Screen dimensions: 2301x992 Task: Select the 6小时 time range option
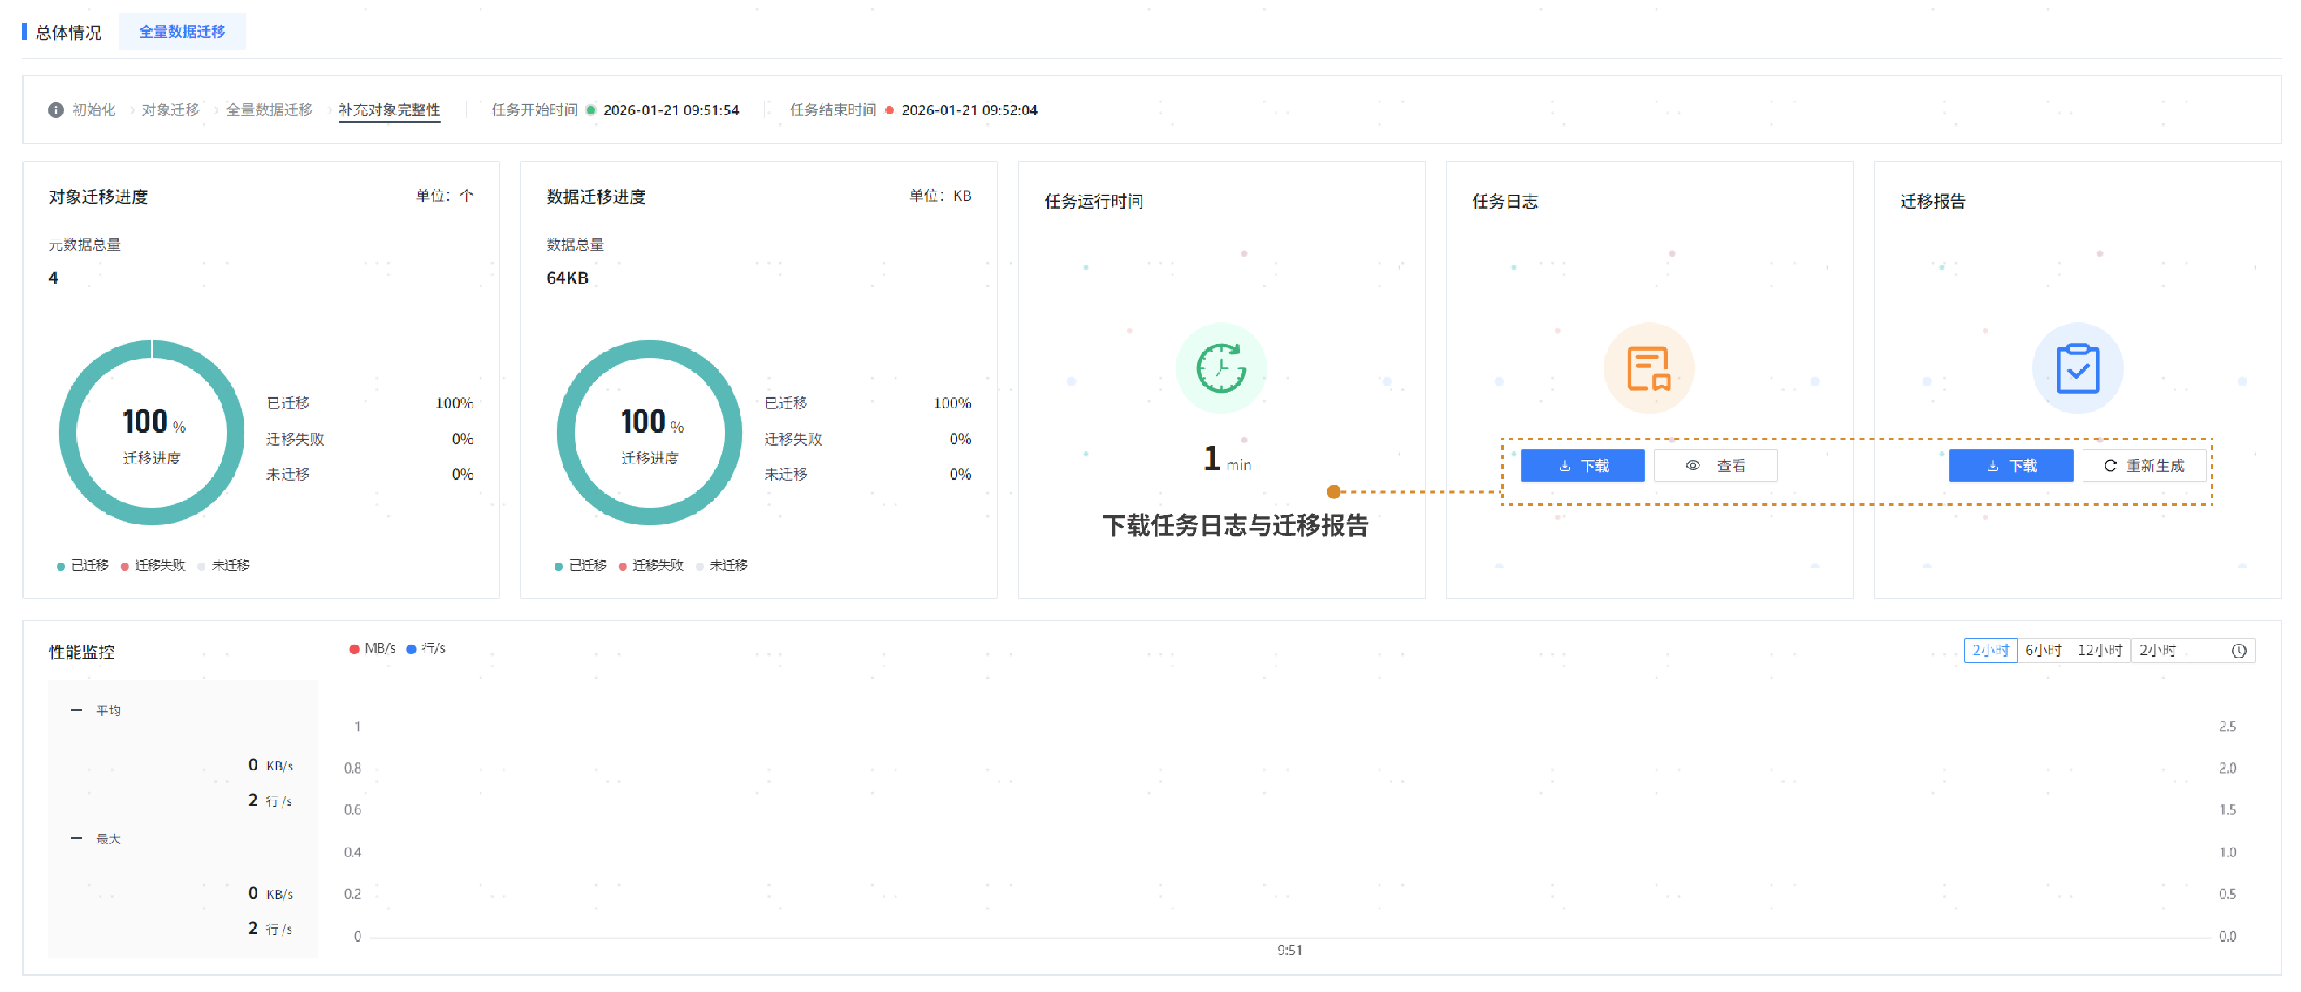point(2043,651)
